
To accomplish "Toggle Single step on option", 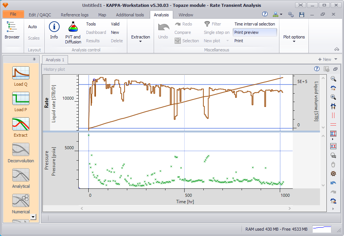I will point(217,32).
